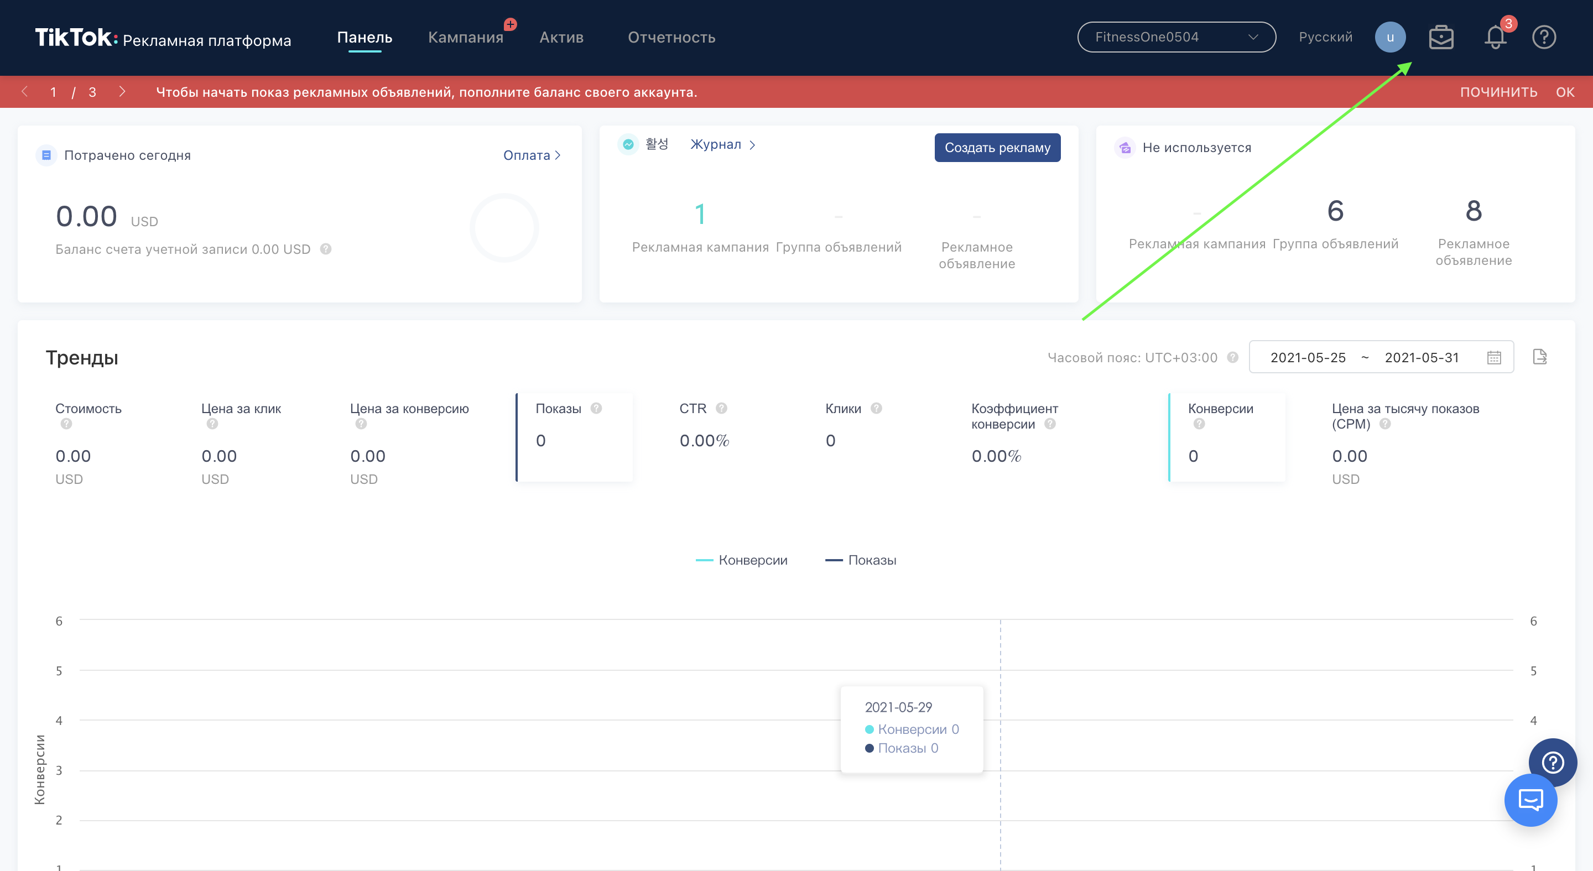The height and width of the screenshot is (871, 1593).
Task: Switch to the Кампания tab
Action: pyautogui.click(x=466, y=38)
